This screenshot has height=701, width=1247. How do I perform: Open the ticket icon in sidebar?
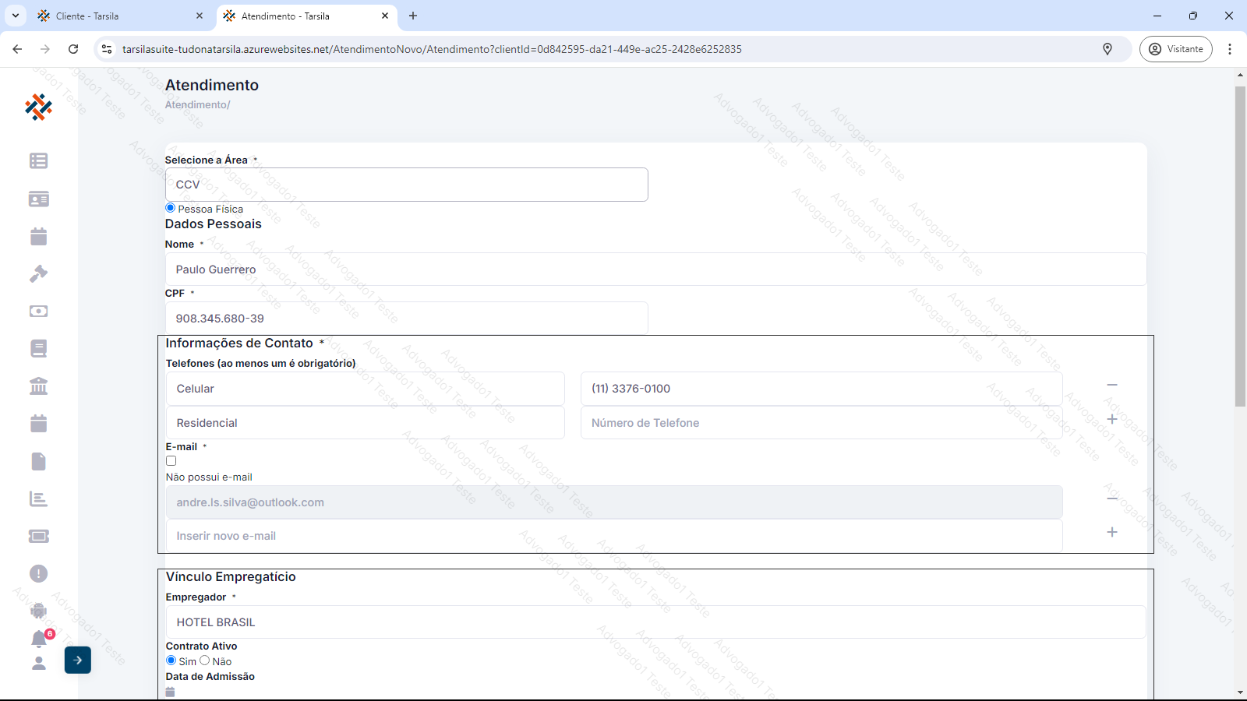coord(38,537)
